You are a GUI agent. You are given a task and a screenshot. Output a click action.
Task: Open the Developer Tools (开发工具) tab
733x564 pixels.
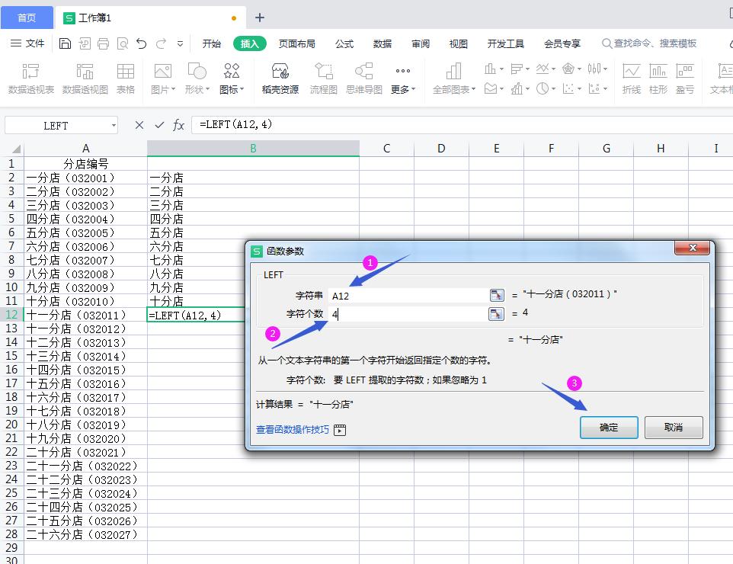coord(505,43)
